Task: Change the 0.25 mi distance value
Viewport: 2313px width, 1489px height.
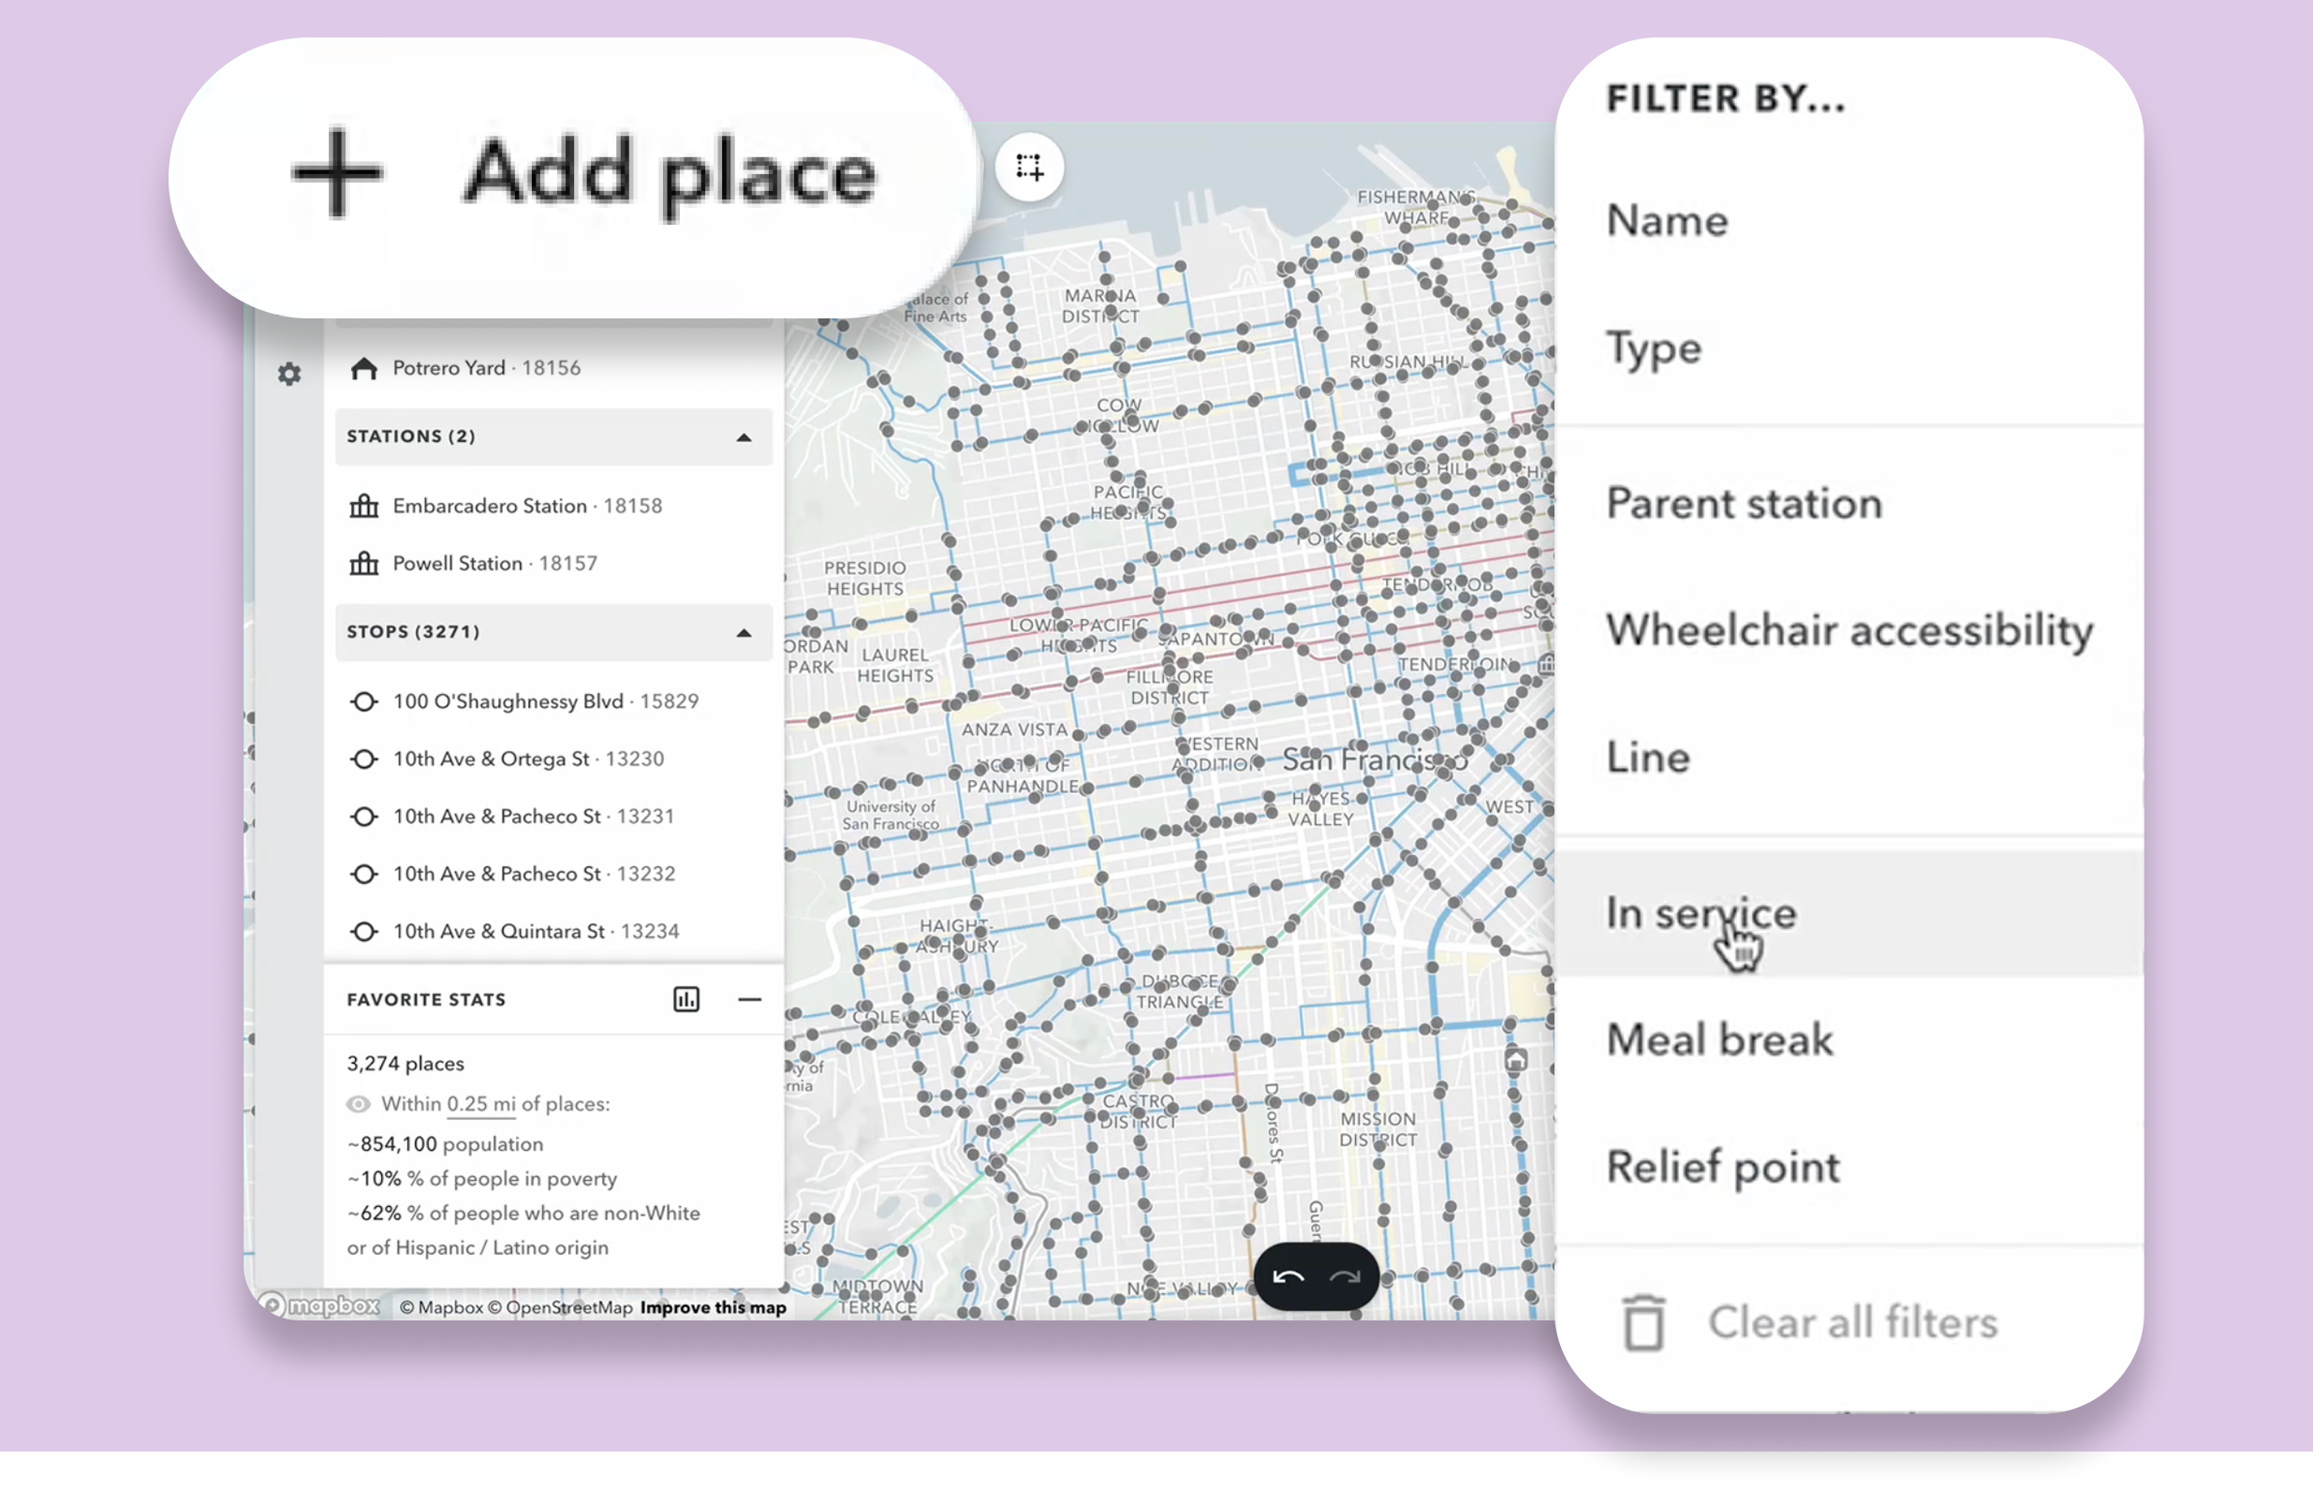Action: pos(480,1103)
